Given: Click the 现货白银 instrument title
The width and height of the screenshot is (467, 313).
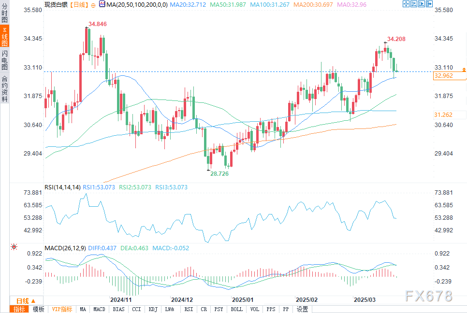Looking at the screenshot, I should (56, 4).
